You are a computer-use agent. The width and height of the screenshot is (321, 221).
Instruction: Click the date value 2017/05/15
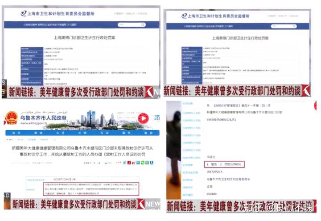click(x=214, y=172)
